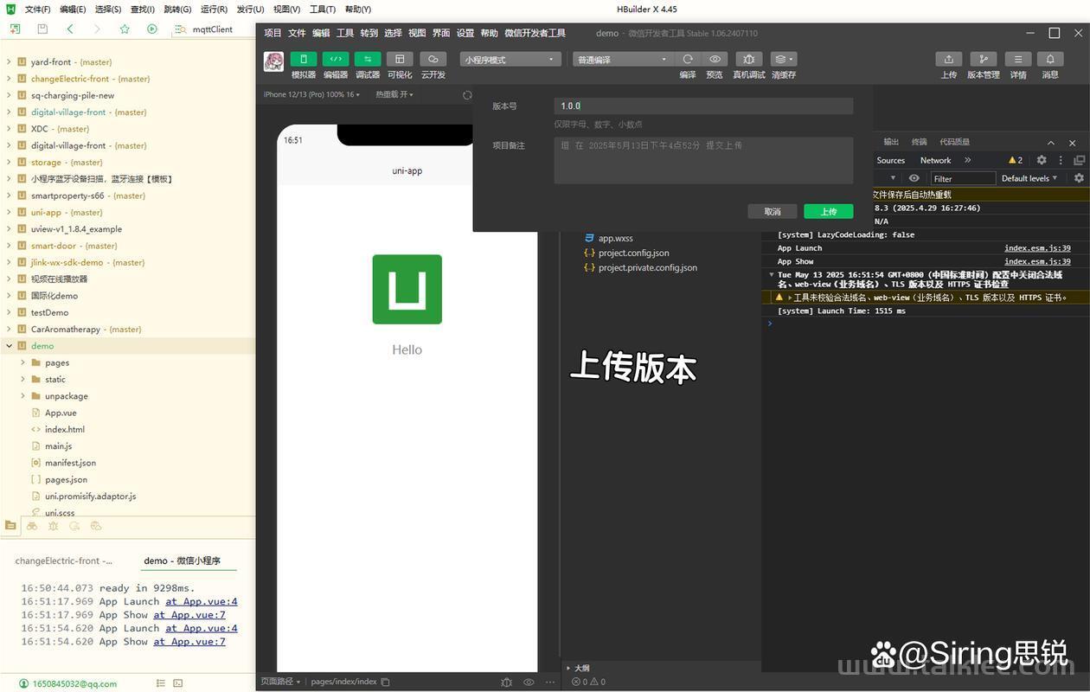1090x692 pixels.
Task: Open the Default levels dropdown
Action: [1029, 178]
